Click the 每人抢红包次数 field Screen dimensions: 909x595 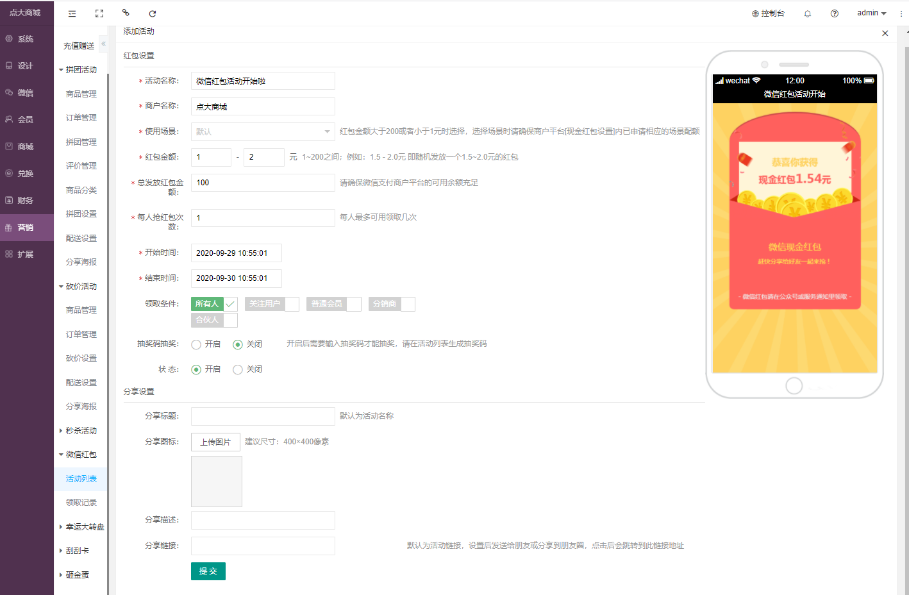click(x=263, y=218)
